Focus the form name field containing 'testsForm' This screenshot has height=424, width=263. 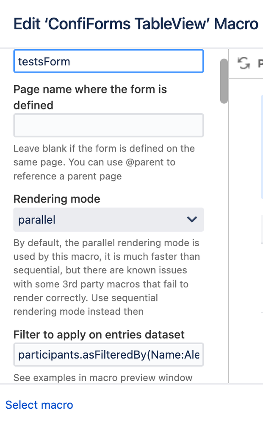tap(108, 62)
